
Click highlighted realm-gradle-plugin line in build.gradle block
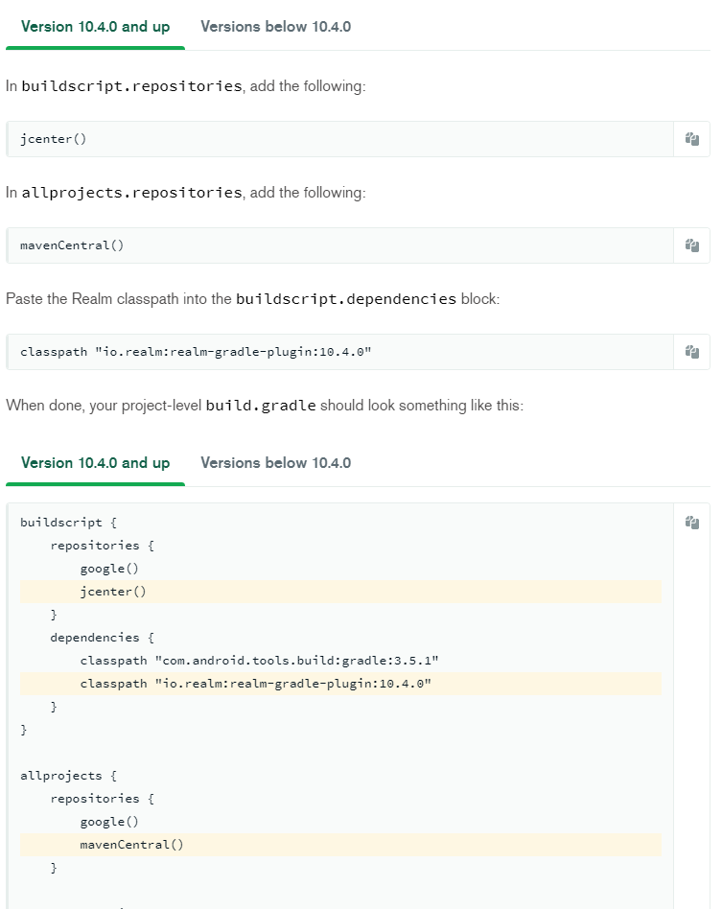click(x=256, y=684)
